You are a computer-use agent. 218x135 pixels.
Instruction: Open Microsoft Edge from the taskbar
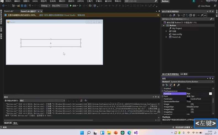(x=129, y=133)
